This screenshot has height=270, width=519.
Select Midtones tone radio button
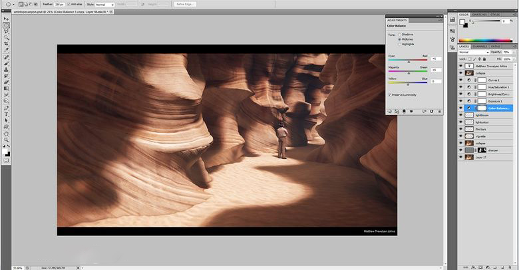coord(399,39)
